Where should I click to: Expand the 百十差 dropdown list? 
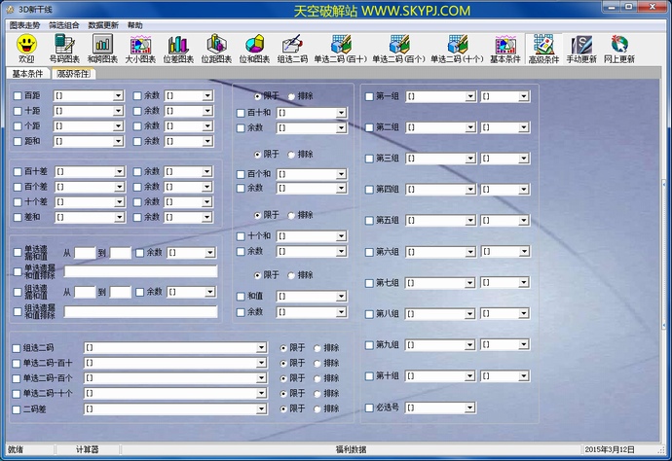click(118, 172)
